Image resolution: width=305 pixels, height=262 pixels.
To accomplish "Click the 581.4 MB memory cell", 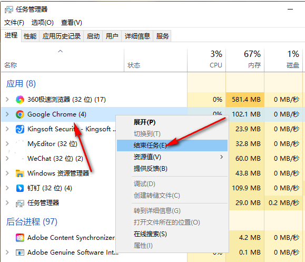I will 245,100.
